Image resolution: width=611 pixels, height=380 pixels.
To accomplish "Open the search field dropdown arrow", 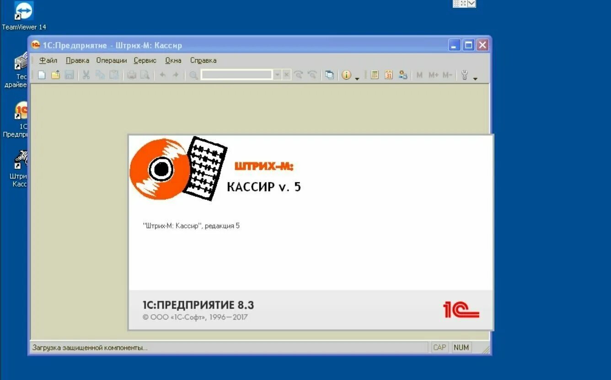I will pyautogui.click(x=277, y=75).
